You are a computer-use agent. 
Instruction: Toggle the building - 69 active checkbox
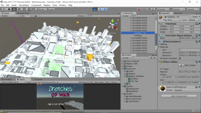point(166,17)
